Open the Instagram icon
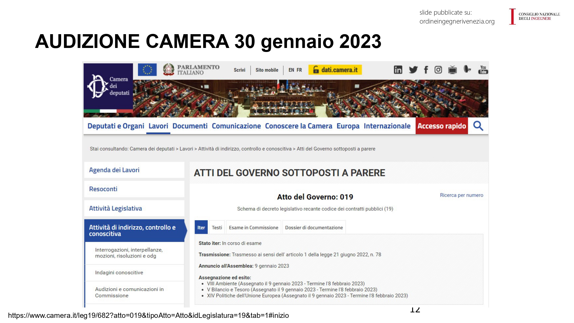Image resolution: width=574 pixels, height=323 pixels. (438, 70)
